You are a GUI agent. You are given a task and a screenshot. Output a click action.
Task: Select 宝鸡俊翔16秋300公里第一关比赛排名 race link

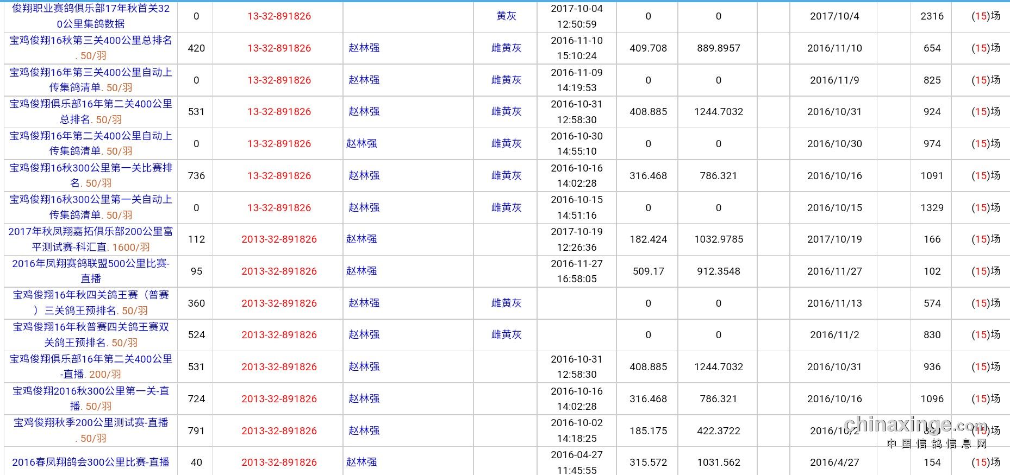point(91,168)
